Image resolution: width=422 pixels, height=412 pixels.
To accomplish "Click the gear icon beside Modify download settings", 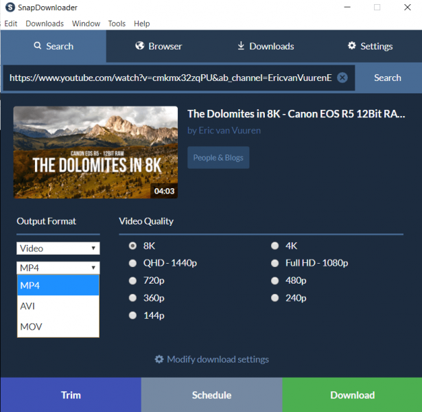I will click(x=159, y=359).
